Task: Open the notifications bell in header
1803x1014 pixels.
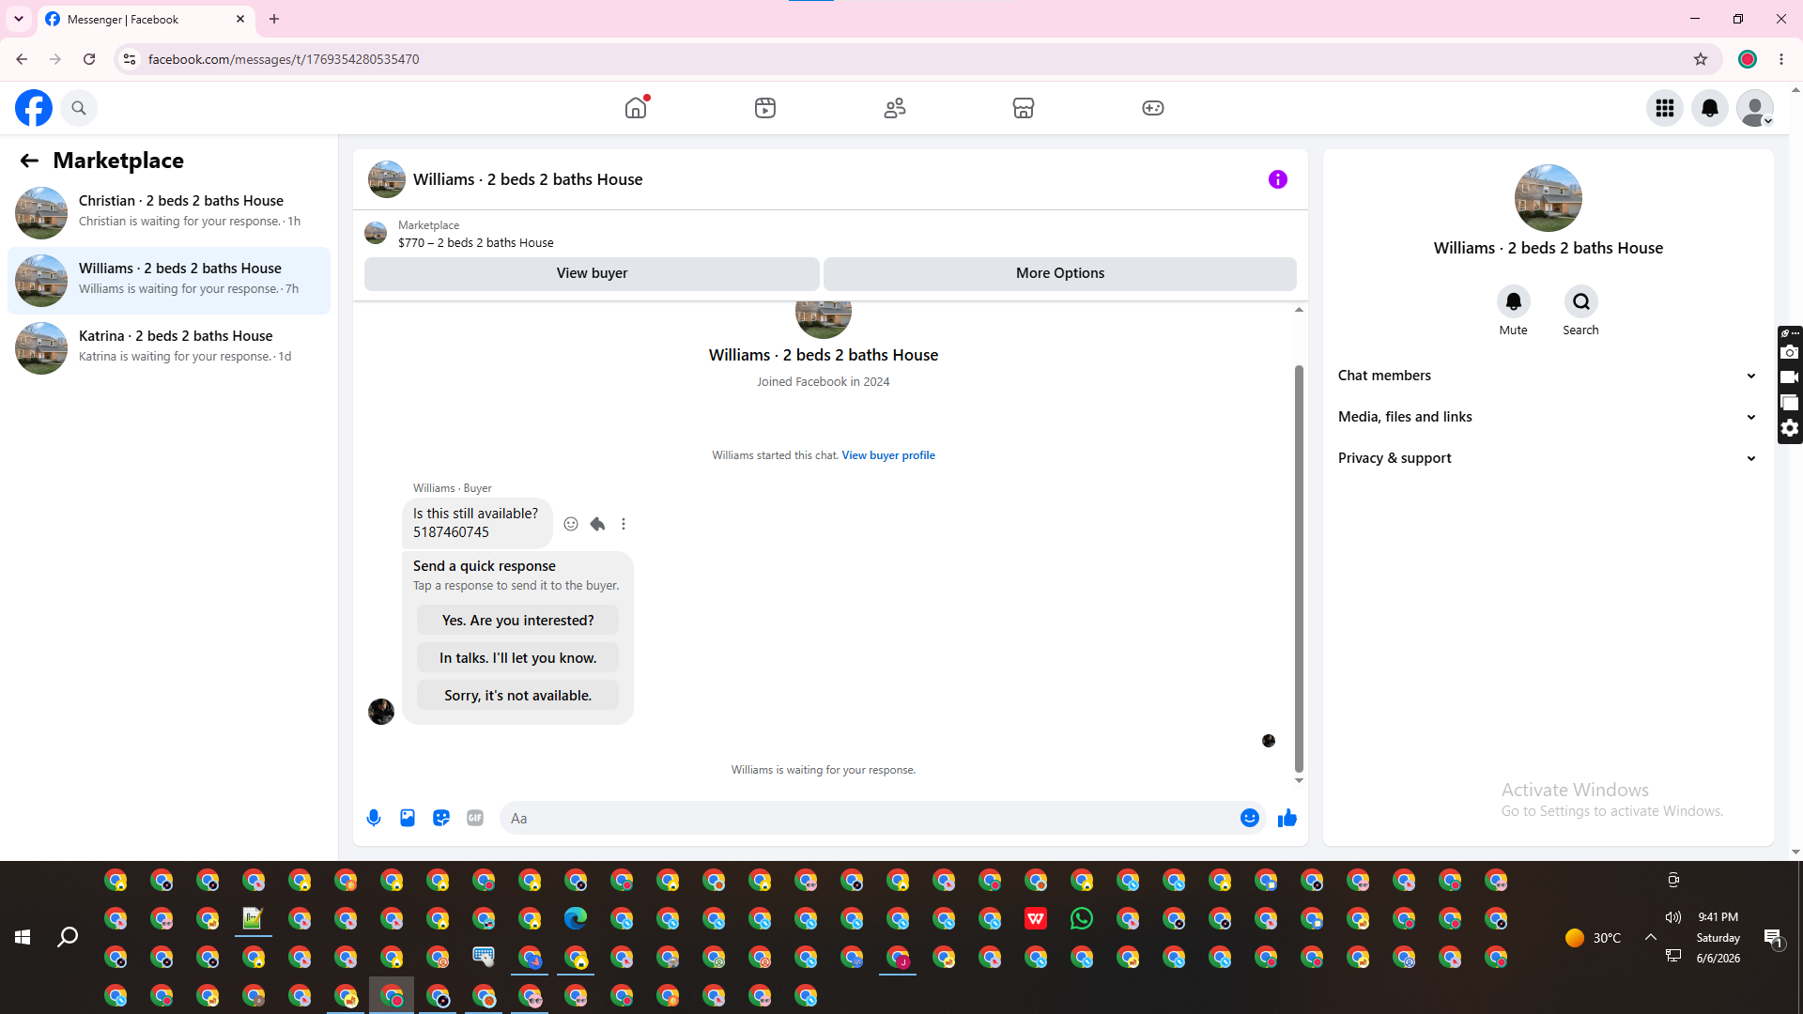Action: click(x=1710, y=108)
